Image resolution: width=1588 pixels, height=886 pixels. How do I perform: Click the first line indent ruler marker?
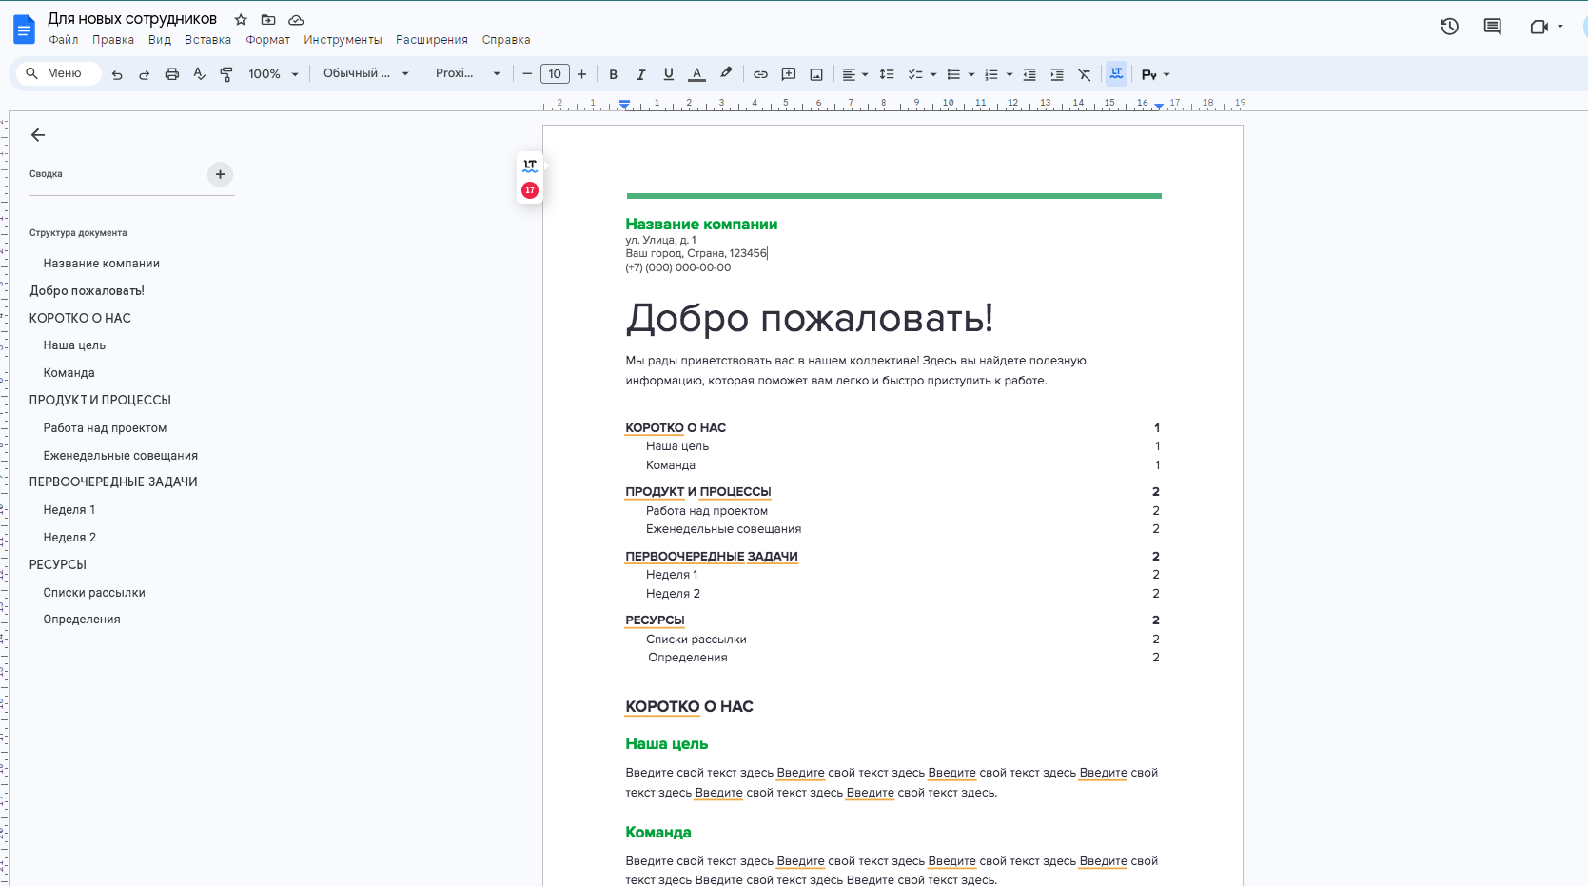click(624, 101)
